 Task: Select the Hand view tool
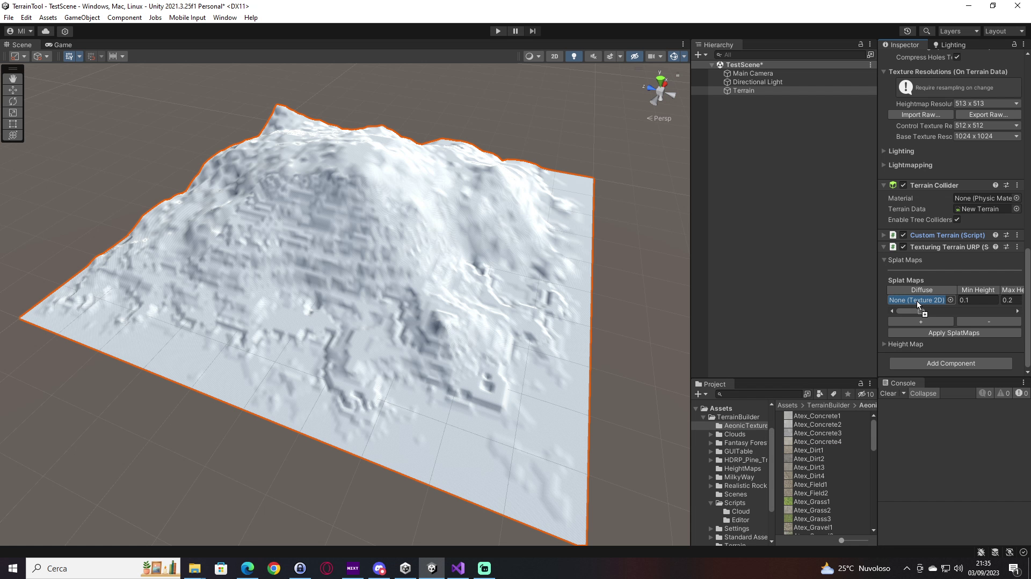click(13, 79)
